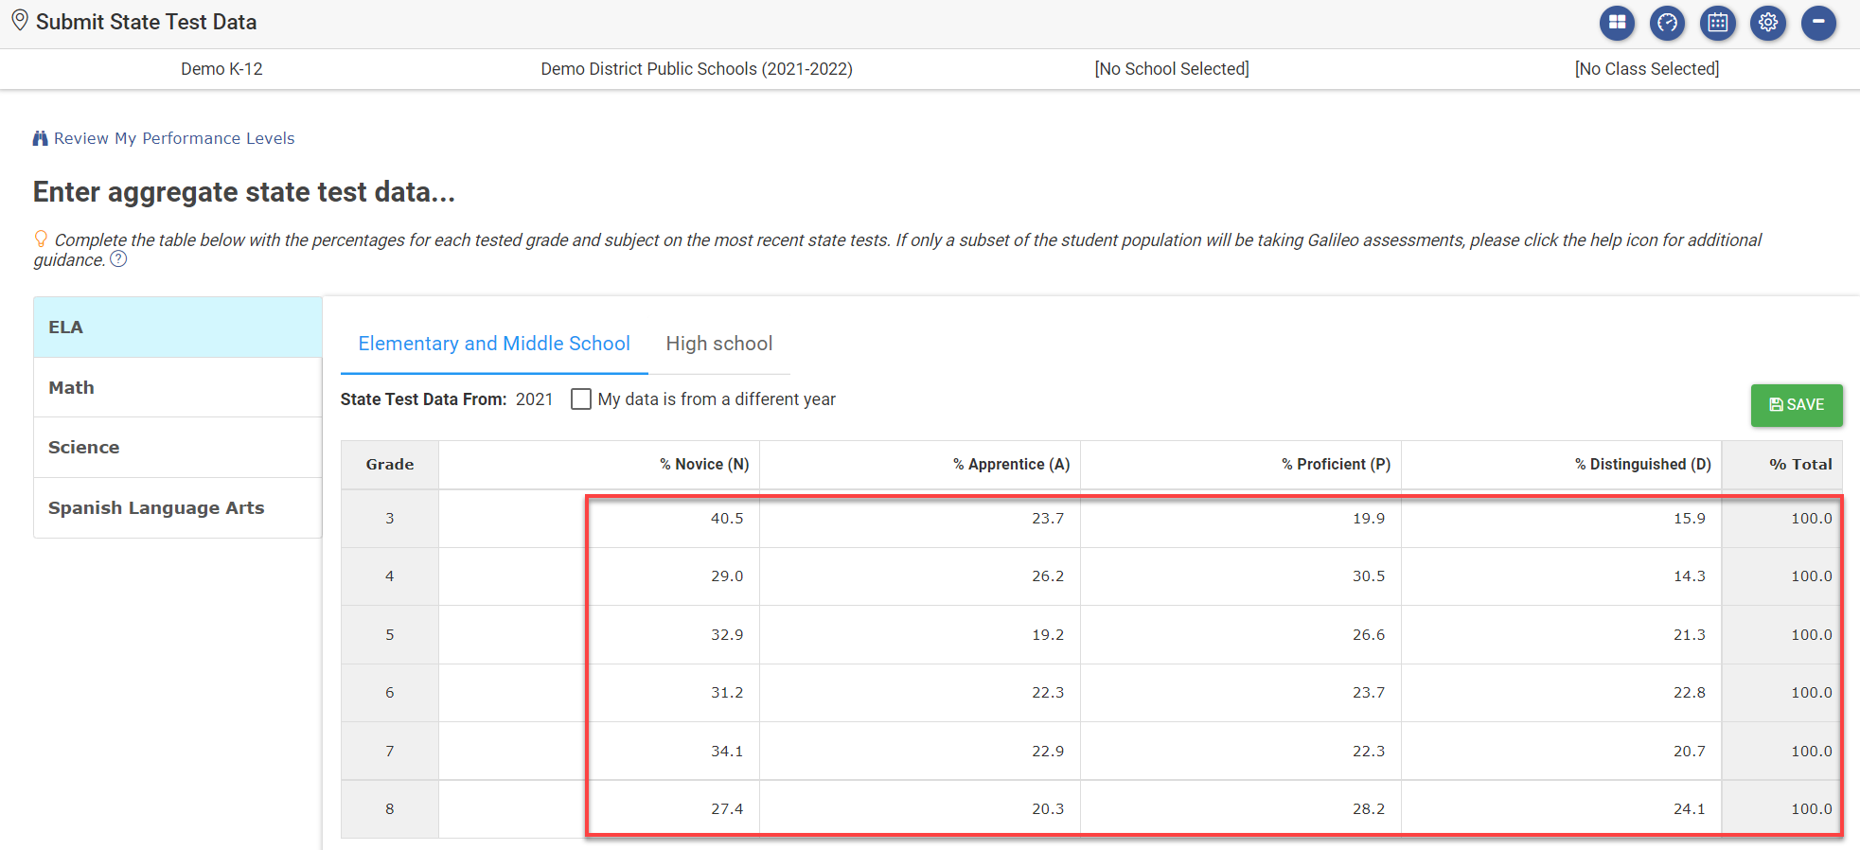Open the grid apps launcher icon
The image size is (1860, 850).
(1617, 23)
